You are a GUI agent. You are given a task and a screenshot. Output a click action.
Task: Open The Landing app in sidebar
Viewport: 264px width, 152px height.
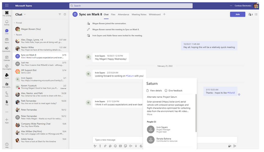(x=7, y=14)
